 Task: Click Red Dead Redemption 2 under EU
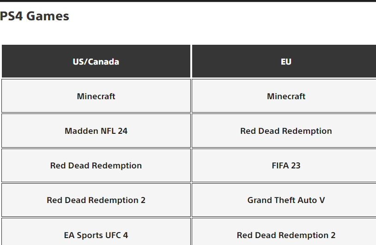[x=284, y=232]
